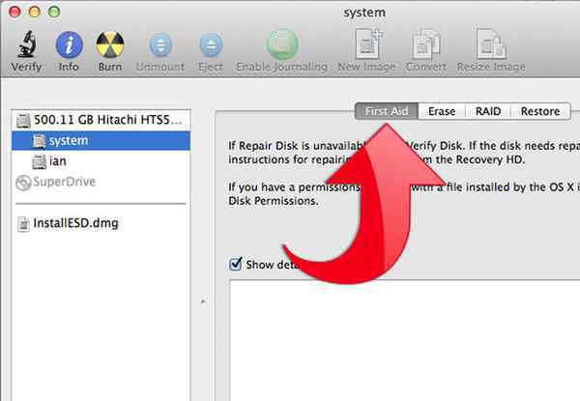Click the Enable Journaling icon
Image resolution: width=580 pixels, height=401 pixels.
(282, 44)
